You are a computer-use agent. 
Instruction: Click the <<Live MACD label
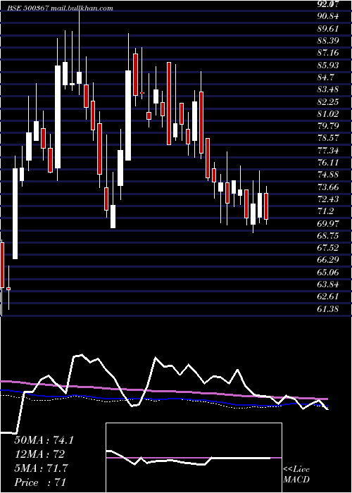click(296, 475)
